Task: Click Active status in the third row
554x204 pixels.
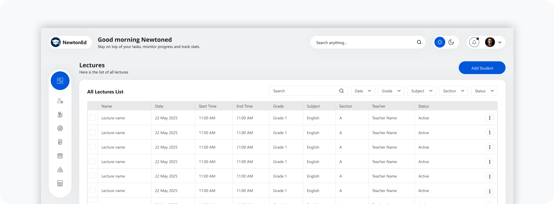Action: click(x=423, y=147)
